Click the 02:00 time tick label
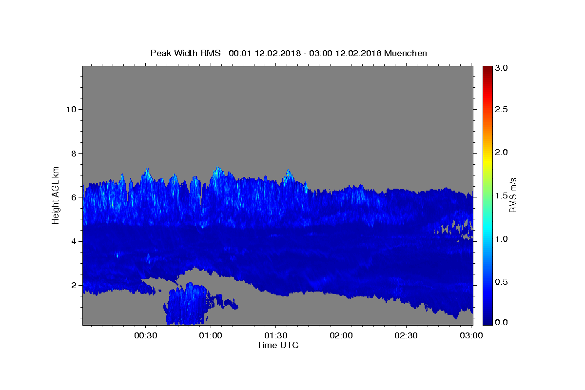The width and height of the screenshot is (585, 390). 341,336
